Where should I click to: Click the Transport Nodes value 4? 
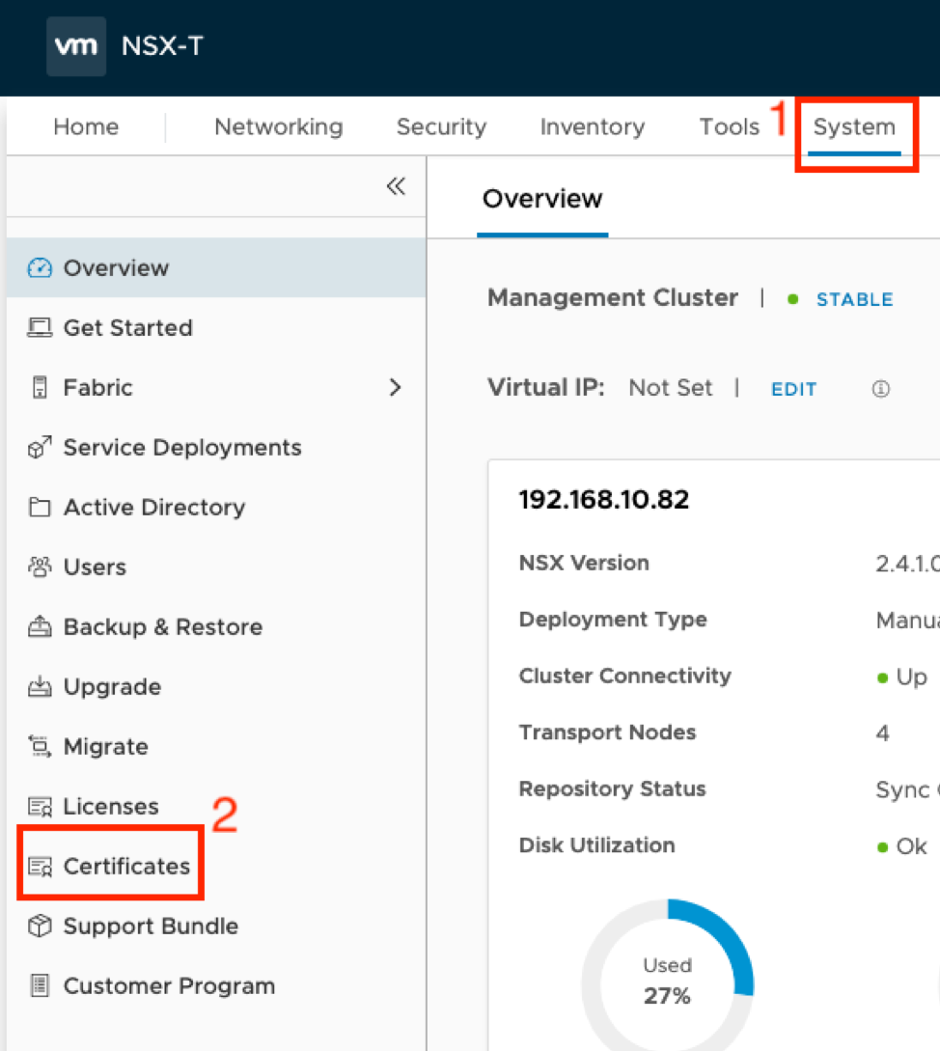click(x=882, y=733)
